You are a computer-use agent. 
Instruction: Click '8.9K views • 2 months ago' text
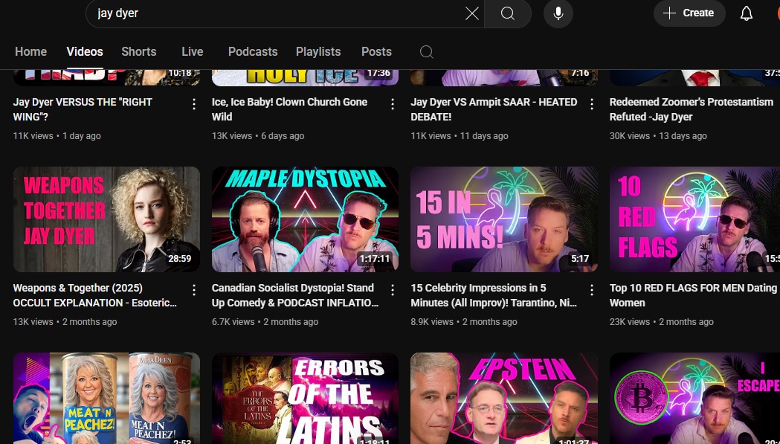tap(464, 322)
